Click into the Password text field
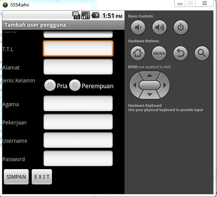 [x=78, y=158]
